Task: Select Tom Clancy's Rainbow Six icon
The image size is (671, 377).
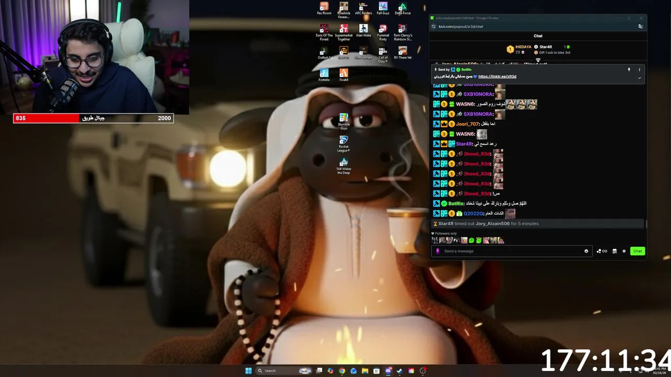Action: pyautogui.click(x=403, y=32)
